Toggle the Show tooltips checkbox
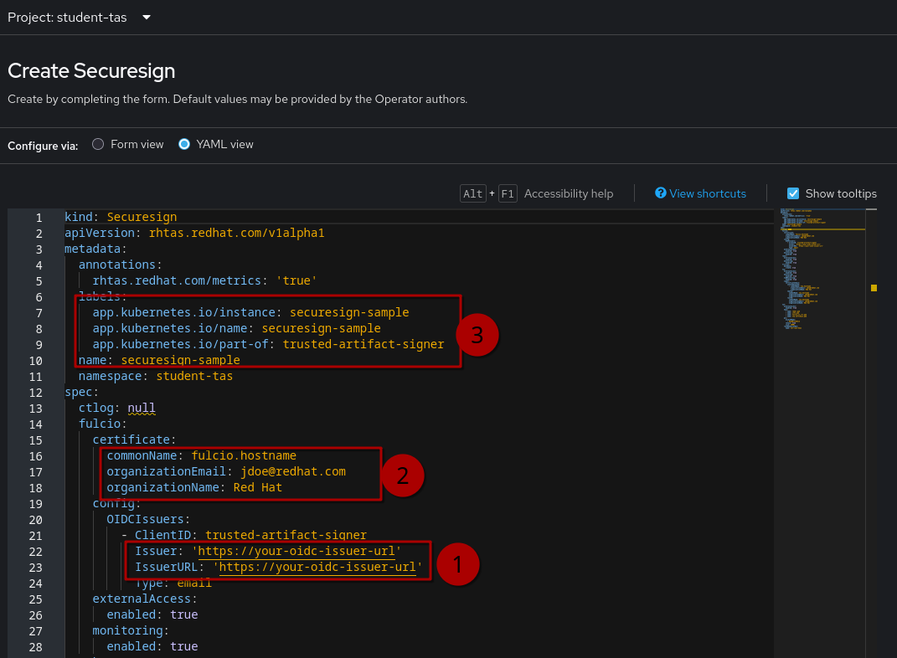Viewport: 897px width, 658px height. [793, 193]
